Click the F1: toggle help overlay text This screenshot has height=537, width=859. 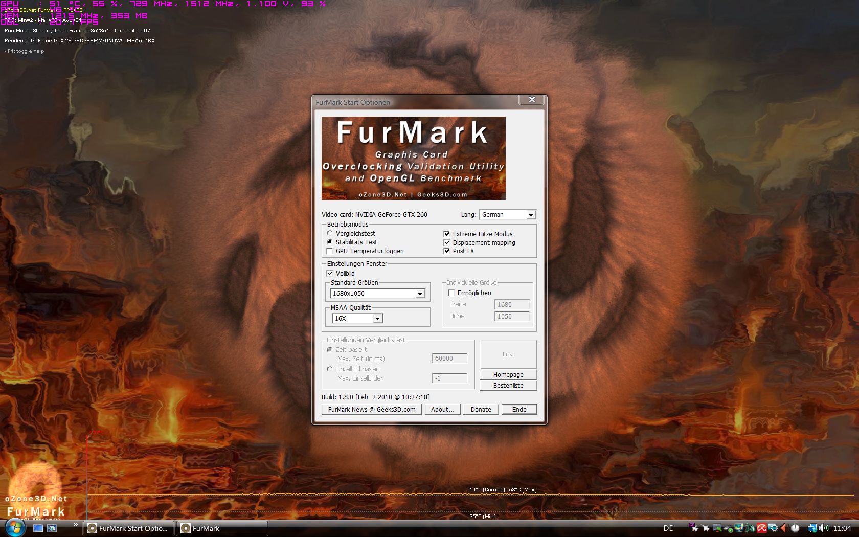pos(25,51)
